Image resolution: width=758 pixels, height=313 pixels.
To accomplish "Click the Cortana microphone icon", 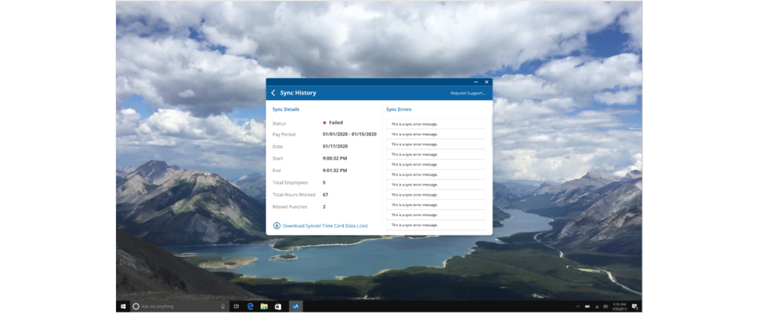I will click(x=223, y=306).
